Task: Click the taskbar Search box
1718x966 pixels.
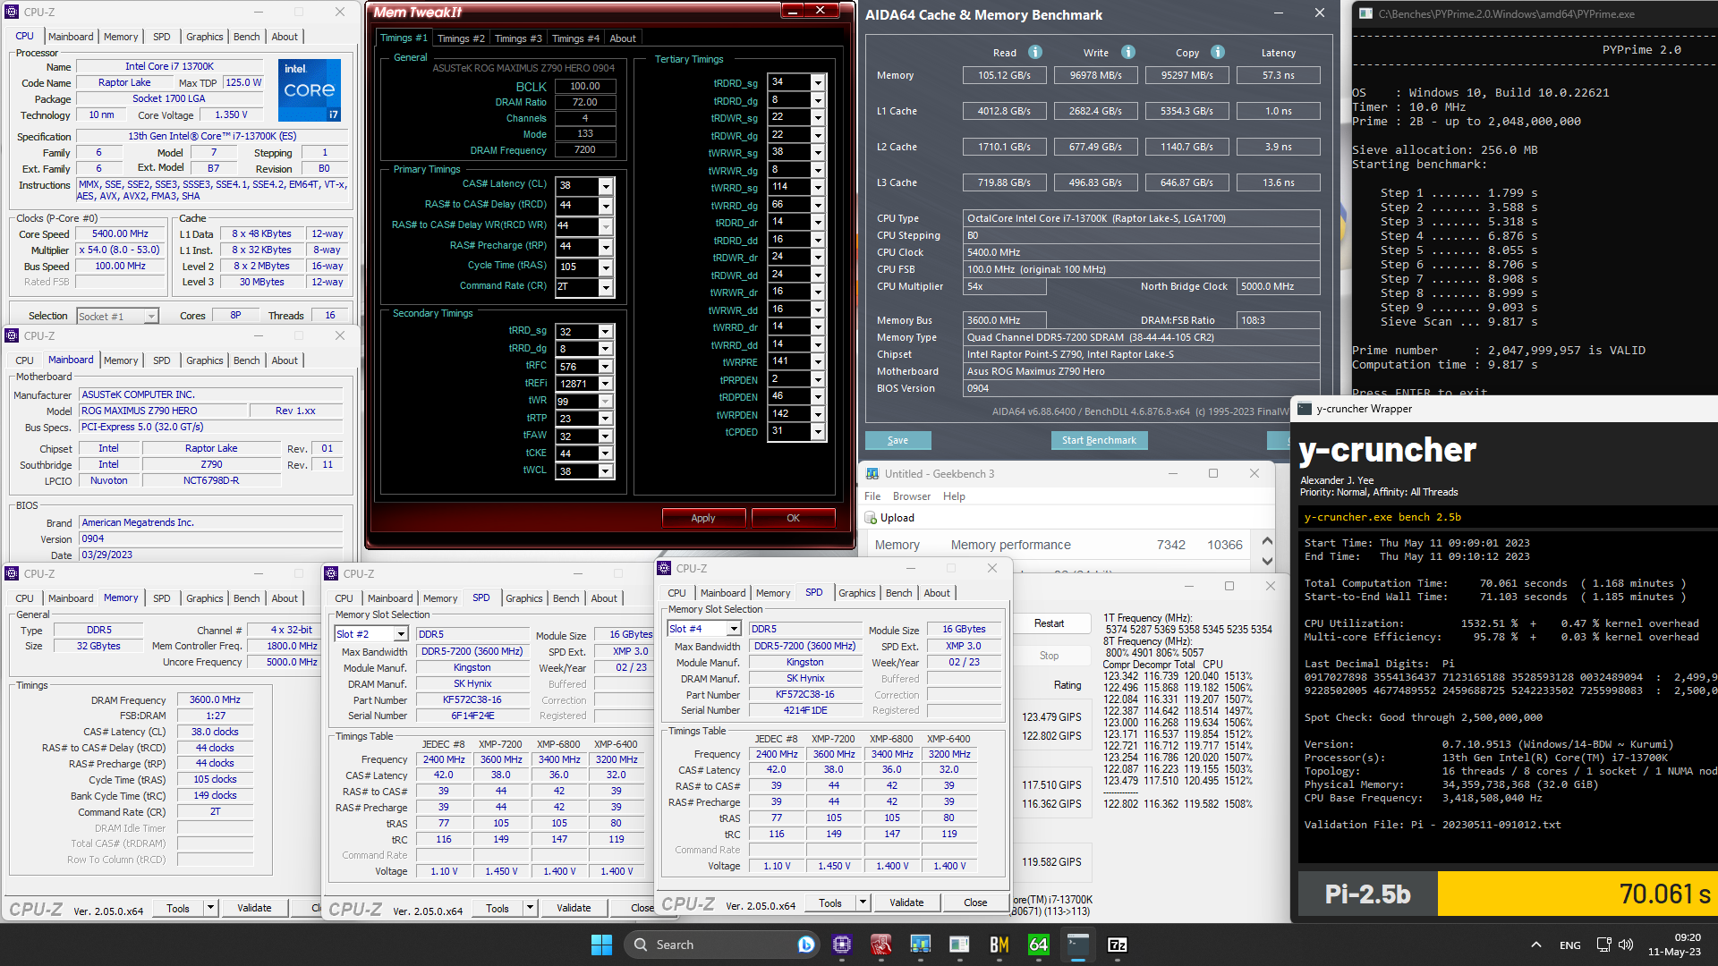Action: 722,945
